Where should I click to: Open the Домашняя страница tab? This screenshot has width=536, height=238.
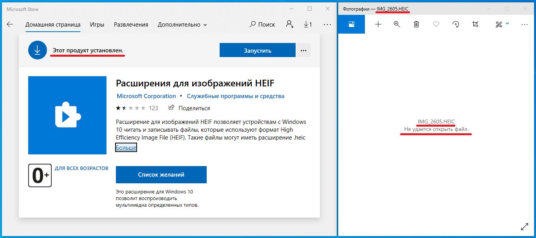click(53, 24)
